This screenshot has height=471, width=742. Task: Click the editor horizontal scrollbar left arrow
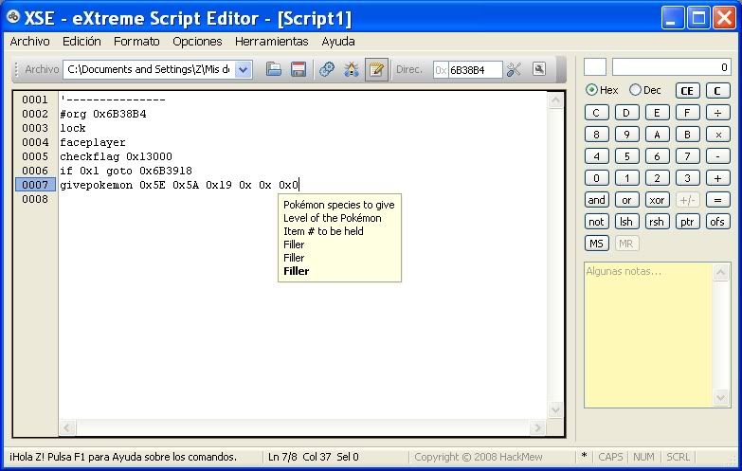pos(66,428)
